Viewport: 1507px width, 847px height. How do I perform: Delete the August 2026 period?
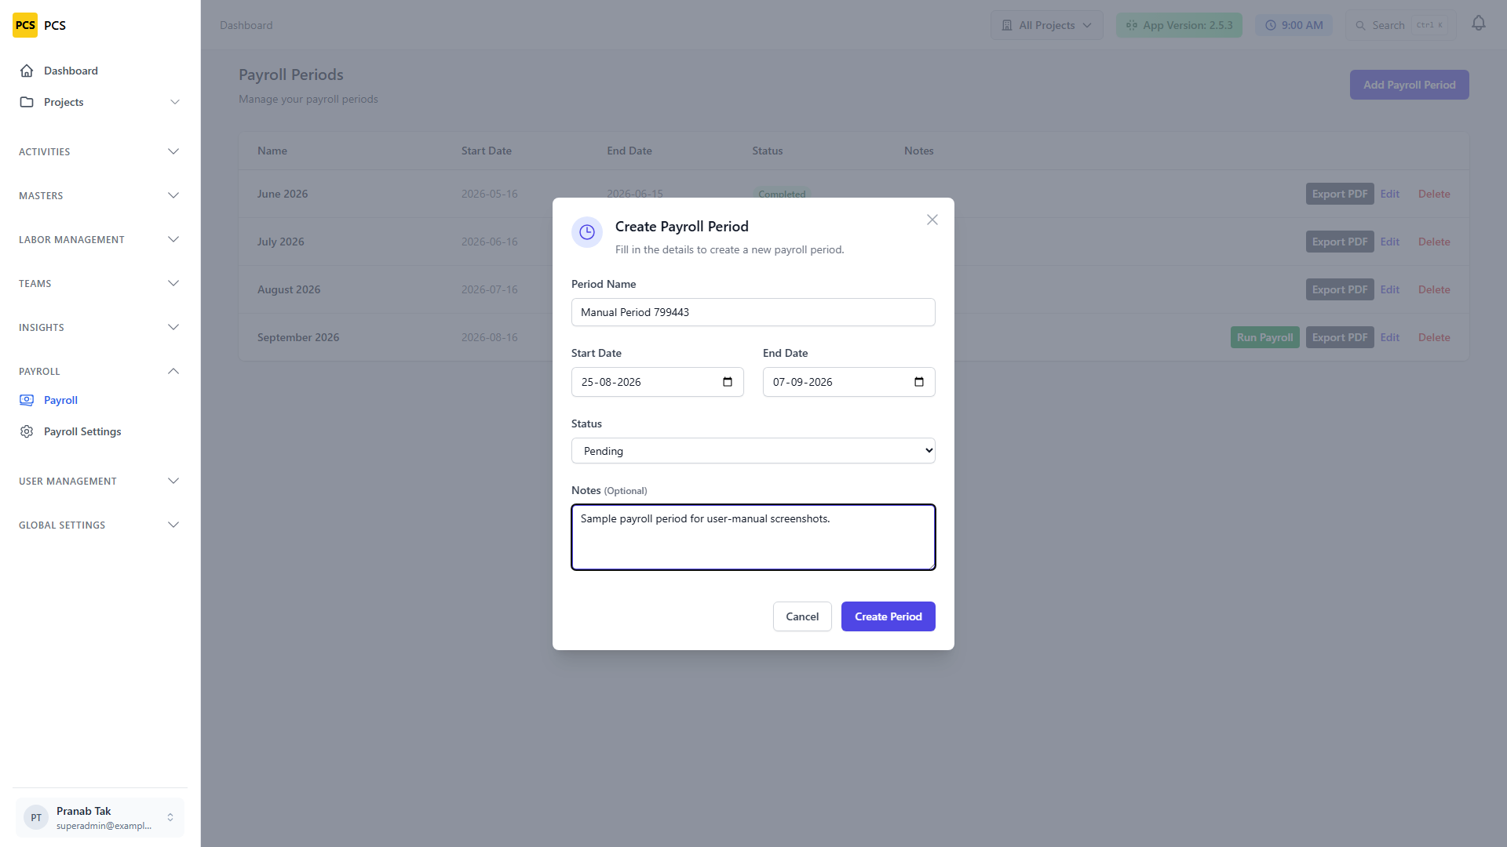tap(1434, 289)
